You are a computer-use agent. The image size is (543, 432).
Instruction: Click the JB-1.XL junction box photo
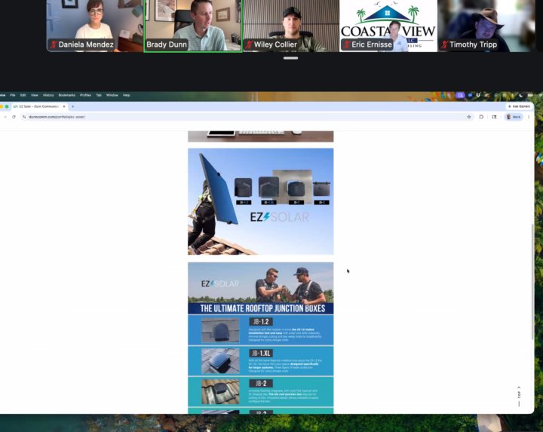point(220,361)
